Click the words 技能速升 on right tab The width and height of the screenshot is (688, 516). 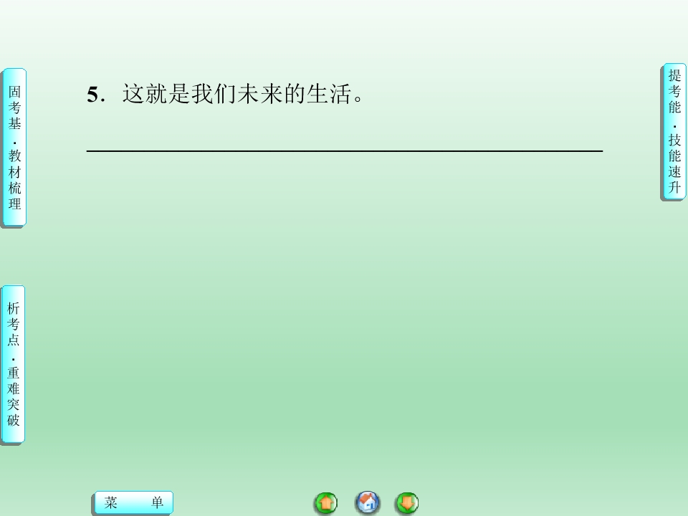pos(674,163)
